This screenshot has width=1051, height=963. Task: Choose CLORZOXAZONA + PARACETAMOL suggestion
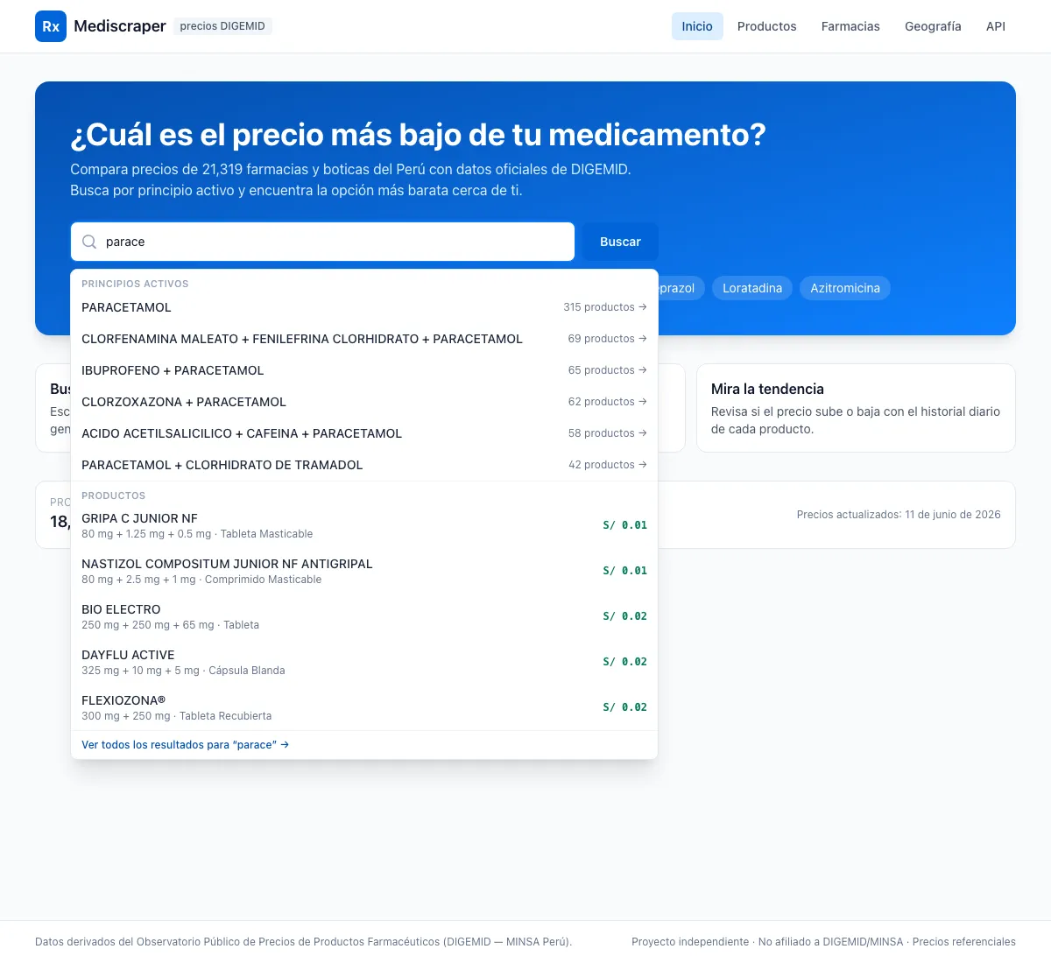[x=364, y=402]
